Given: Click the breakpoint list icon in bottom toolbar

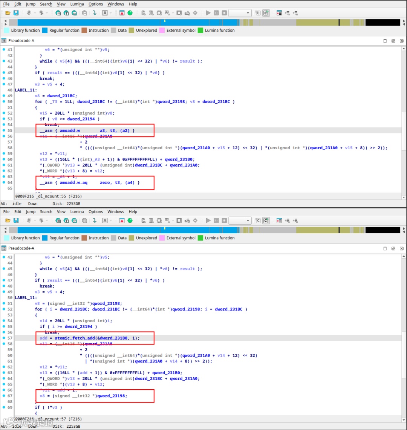Looking at the screenshot, I should pos(279,220).
